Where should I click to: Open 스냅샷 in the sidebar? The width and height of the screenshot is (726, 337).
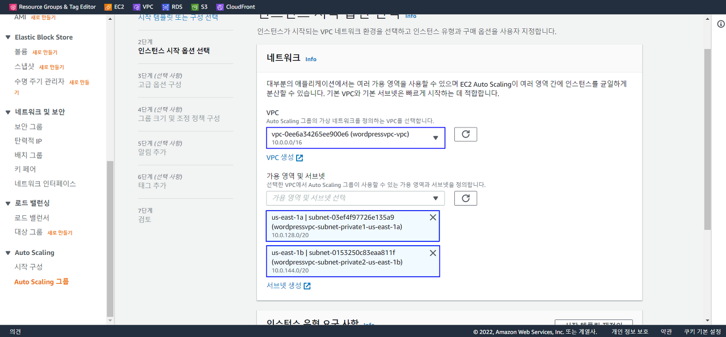click(x=24, y=67)
